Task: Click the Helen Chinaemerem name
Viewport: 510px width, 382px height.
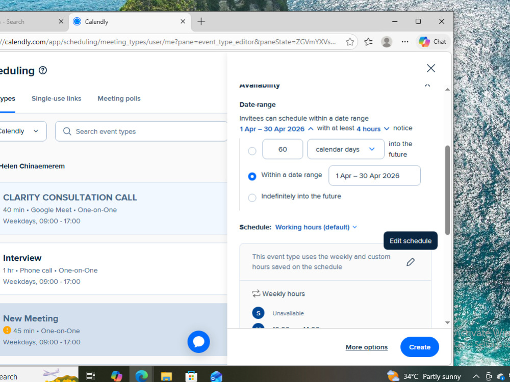Action: pyautogui.click(x=32, y=166)
